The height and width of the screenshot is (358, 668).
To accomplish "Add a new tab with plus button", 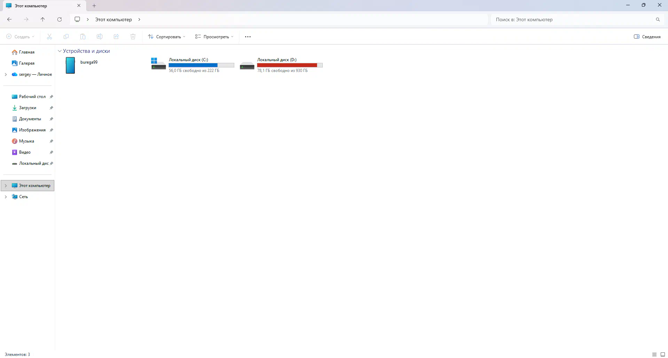I will [94, 6].
